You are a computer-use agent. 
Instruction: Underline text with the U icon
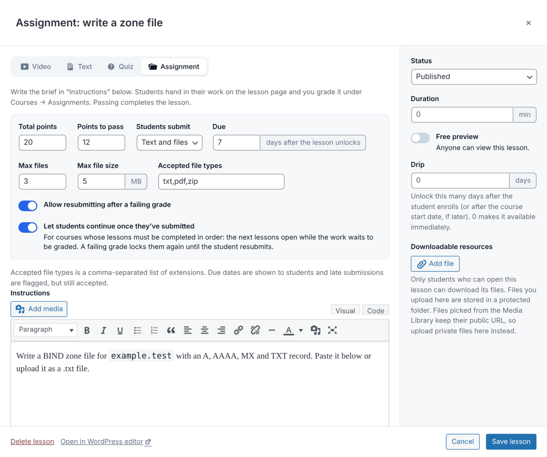(x=120, y=330)
